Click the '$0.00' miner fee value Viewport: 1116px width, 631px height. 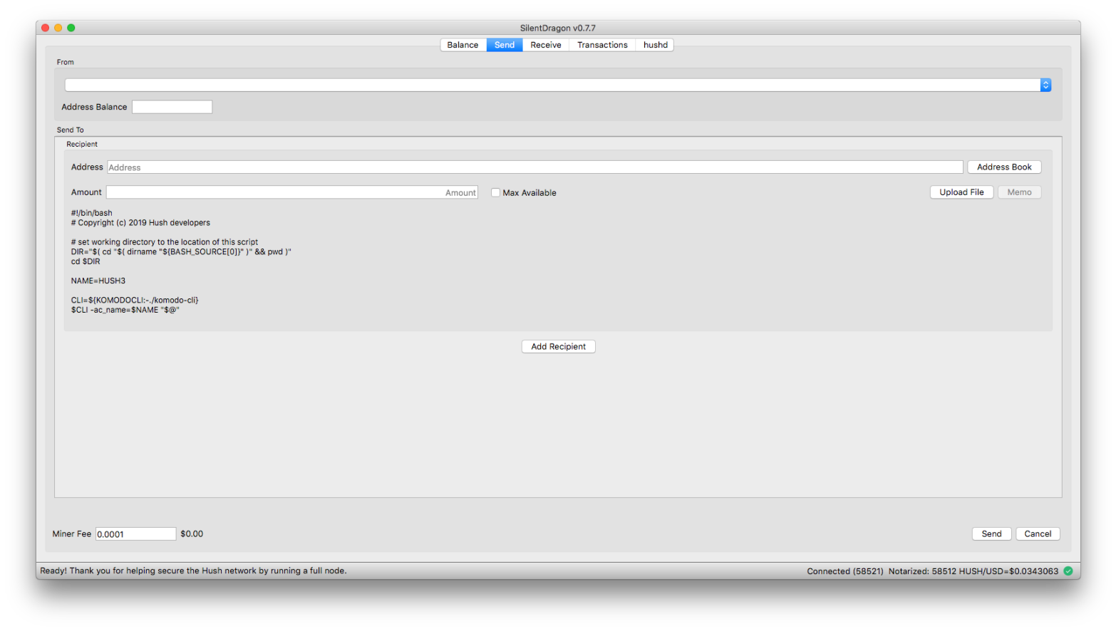(192, 534)
